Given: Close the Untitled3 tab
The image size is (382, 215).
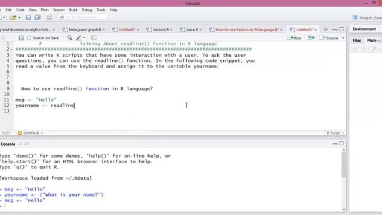Looking at the screenshot, I should tap(316, 30).
